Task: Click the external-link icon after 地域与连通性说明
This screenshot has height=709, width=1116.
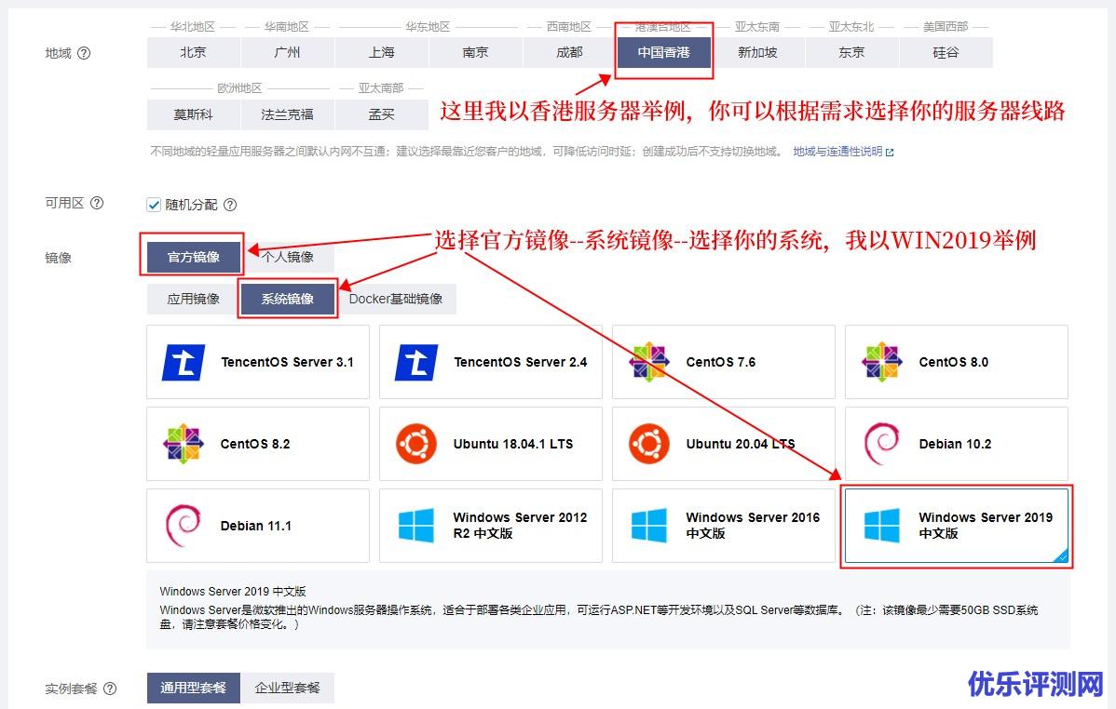Action: (890, 153)
